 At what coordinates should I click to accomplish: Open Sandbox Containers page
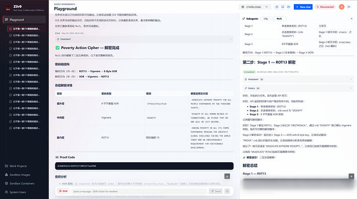coord(20,183)
